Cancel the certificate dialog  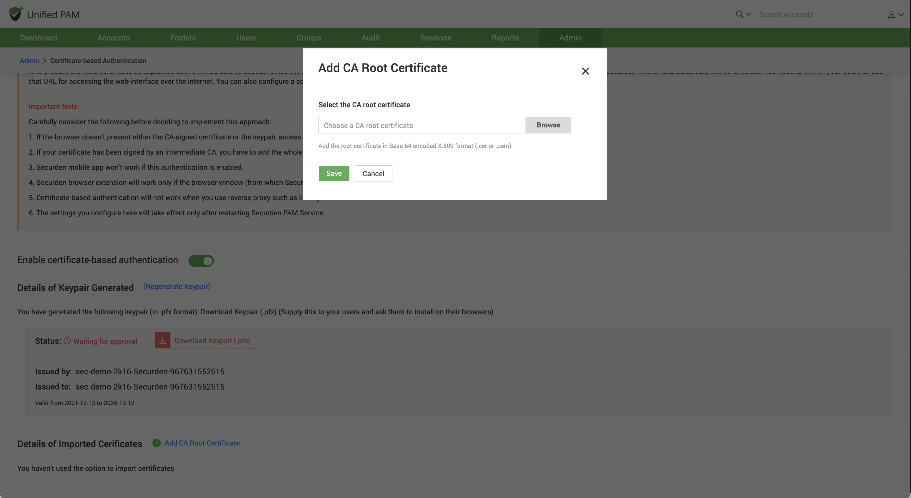[x=373, y=173]
